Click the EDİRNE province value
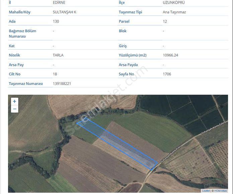Image resolution: width=233 pixels, height=194 pixels. point(59,3)
